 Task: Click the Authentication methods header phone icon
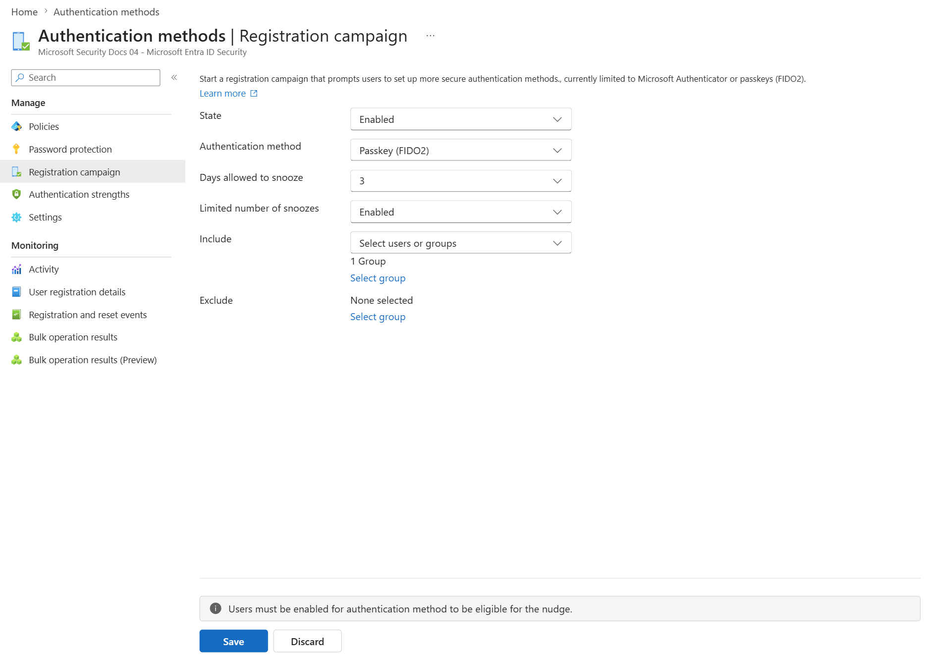pyautogui.click(x=21, y=41)
